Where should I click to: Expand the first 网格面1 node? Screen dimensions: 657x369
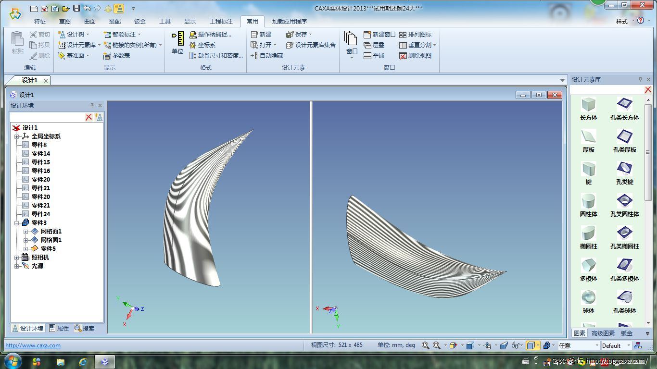coord(25,232)
